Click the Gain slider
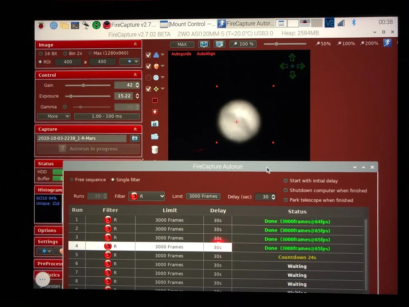Screen dimensions: 409x307 pos(88,86)
